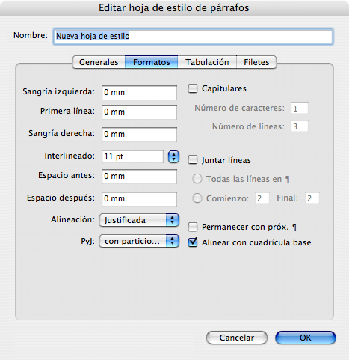Click the Interlineado 11 pt field
Image resolution: width=349 pixels, height=360 pixels.
click(x=132, y=156)
